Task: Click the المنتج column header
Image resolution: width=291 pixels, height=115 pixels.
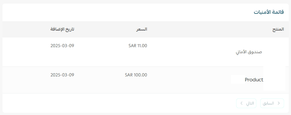Action: tap(278, 29)
